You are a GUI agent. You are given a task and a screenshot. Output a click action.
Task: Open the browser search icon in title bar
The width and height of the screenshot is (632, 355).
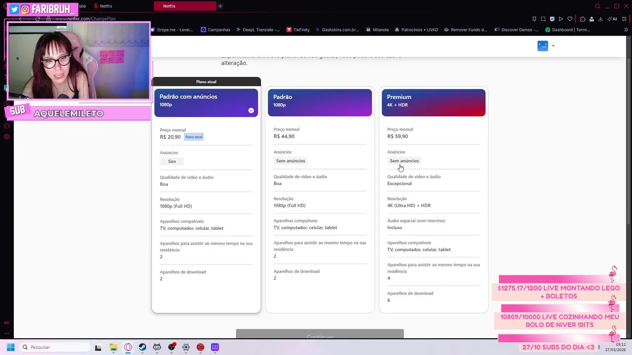(597, 6)
